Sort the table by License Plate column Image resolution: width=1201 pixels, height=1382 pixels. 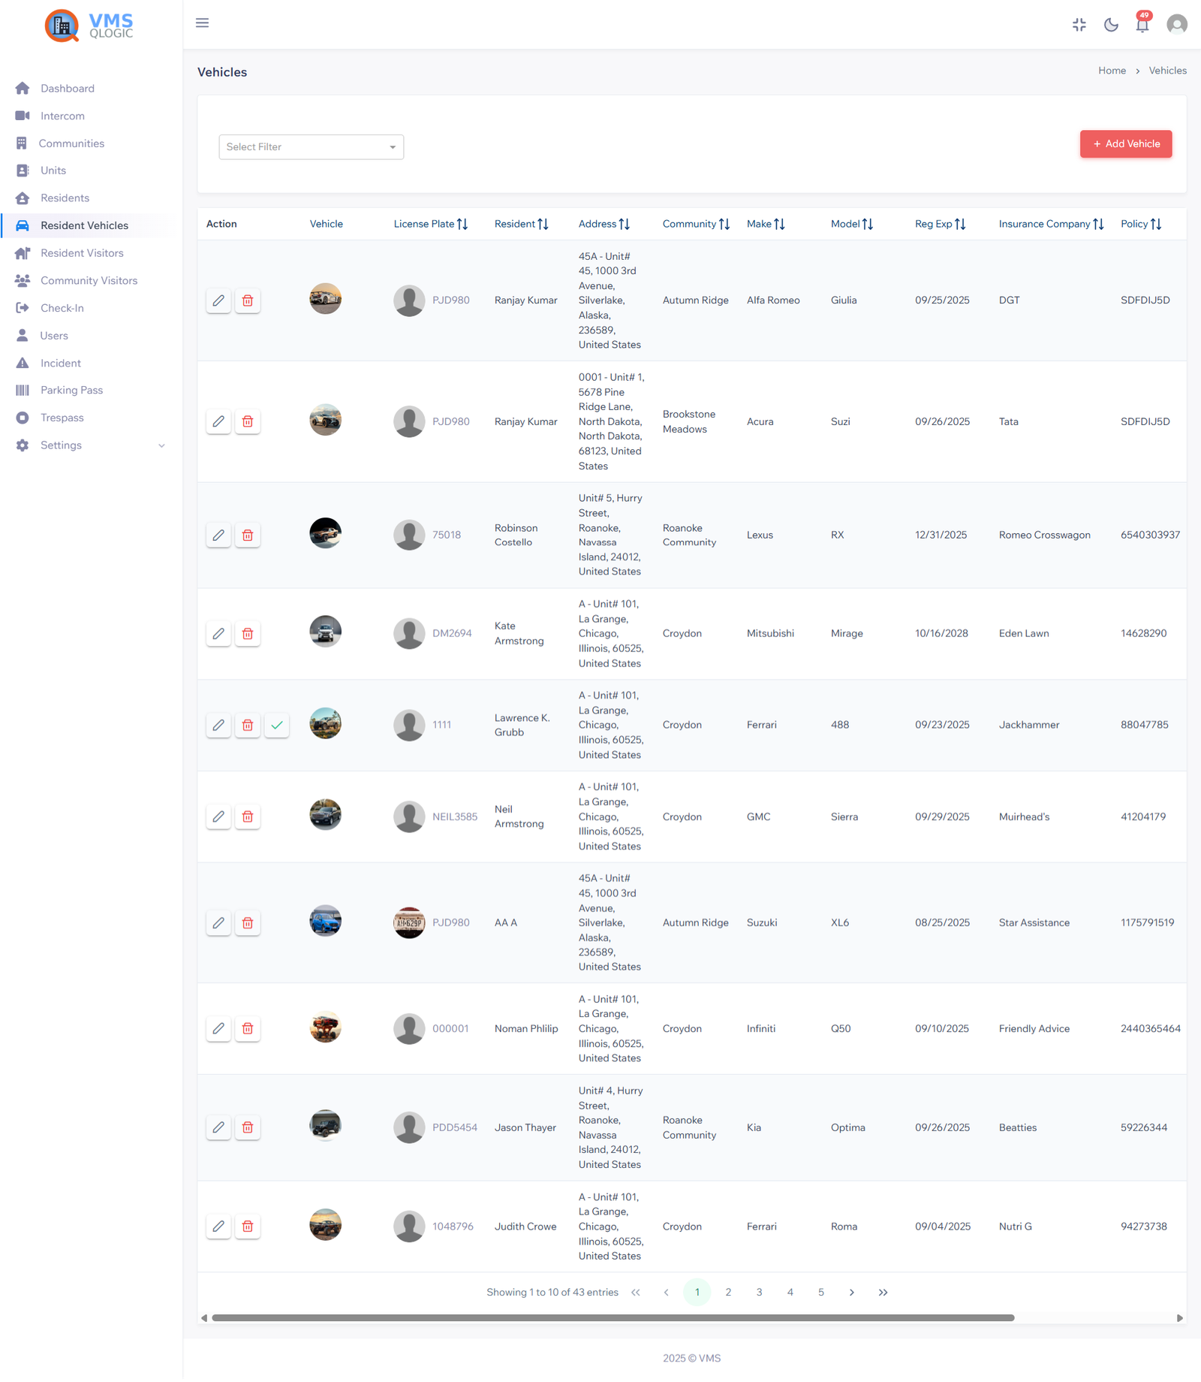pos(462,223)
